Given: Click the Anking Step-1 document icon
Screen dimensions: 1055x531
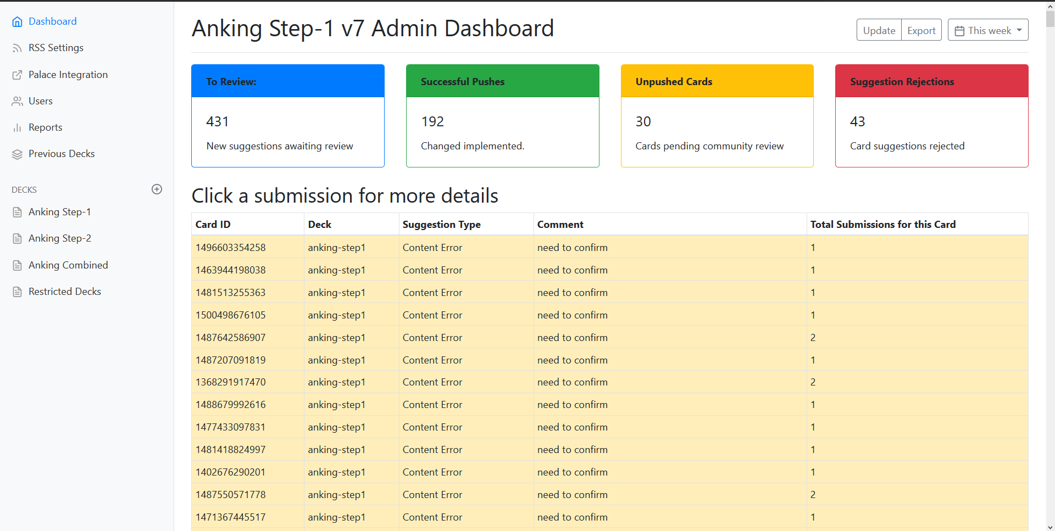Looking at the screenshot, I should [18, 212].
